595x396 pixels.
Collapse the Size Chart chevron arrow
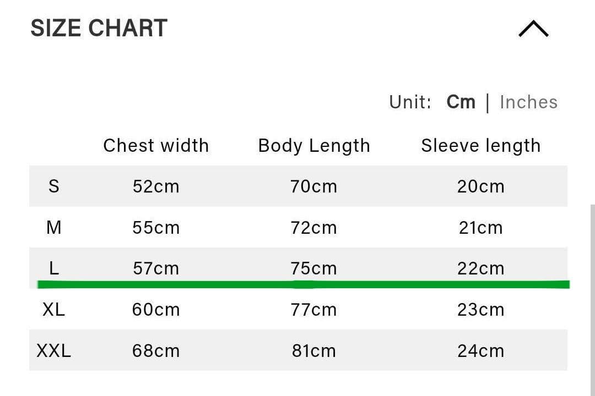pos(533,29)
